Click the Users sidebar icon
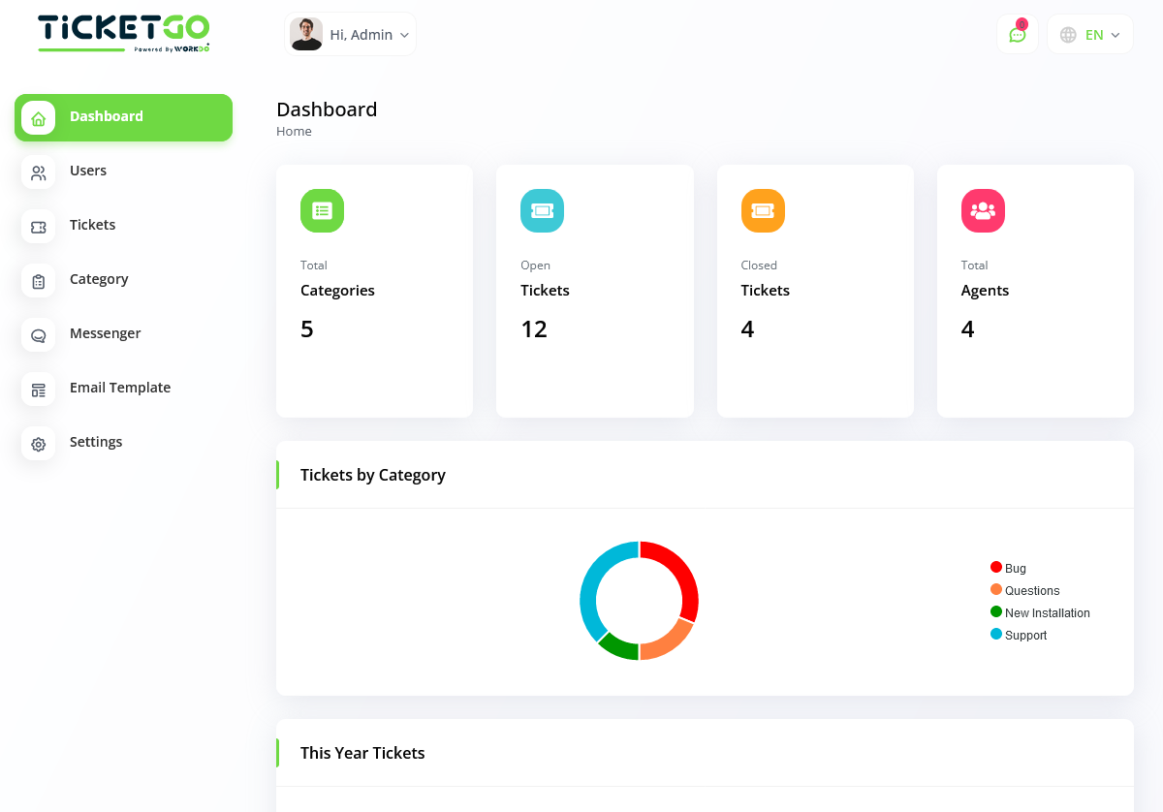Screen dimensions: 1163x812 point(39,172)
